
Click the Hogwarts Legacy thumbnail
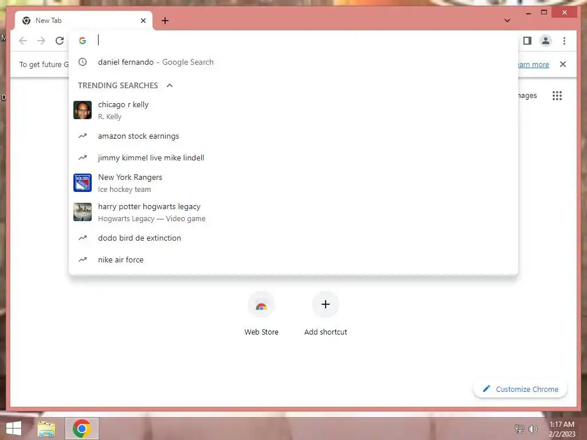(83, 212)
